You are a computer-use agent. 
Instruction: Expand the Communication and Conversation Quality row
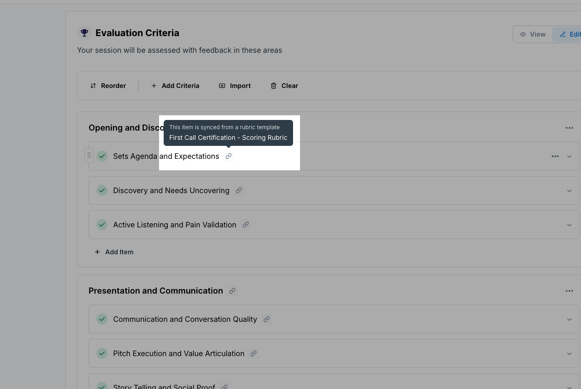[569, 319]
